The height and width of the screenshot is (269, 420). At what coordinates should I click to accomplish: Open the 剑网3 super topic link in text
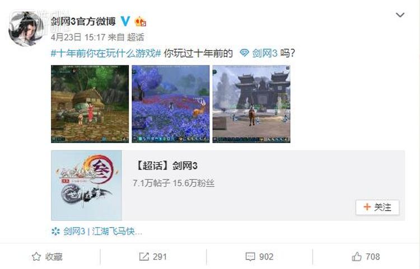tap(264, 53)
